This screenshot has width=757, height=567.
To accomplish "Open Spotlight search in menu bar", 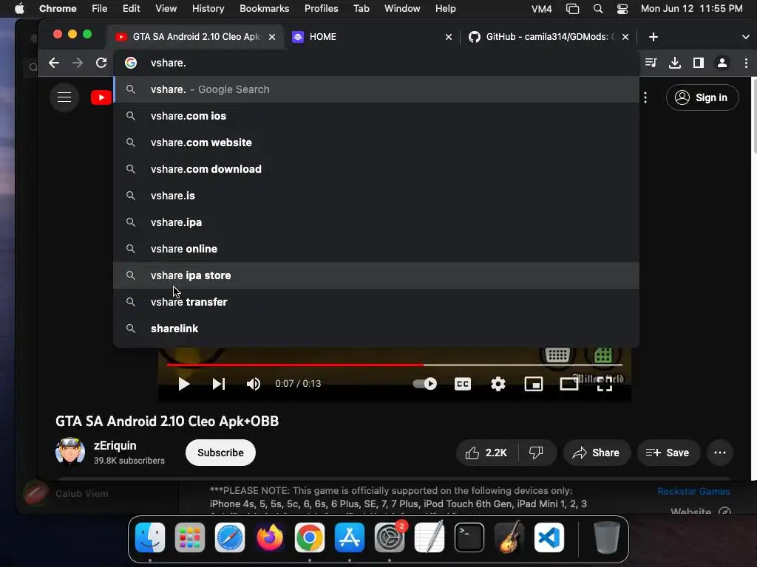I will pyautogui.click(x=597, y=9).
